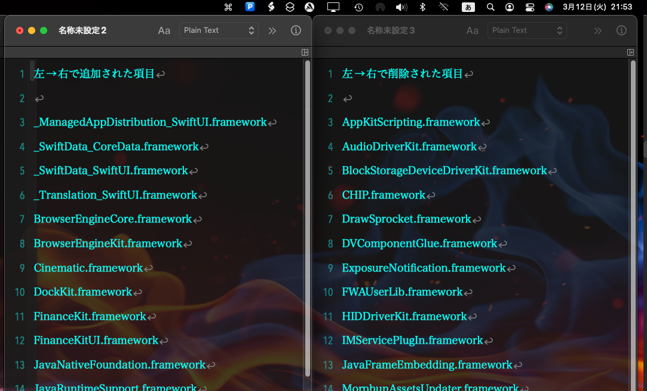
Task: Toggle Wi-Fi status icon in menu bar
Action: (x=443, y=7)
